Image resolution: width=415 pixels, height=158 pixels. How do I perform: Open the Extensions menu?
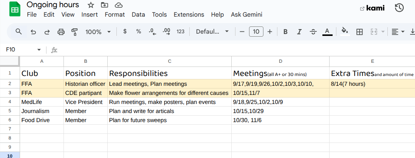[x=189, y=15]
